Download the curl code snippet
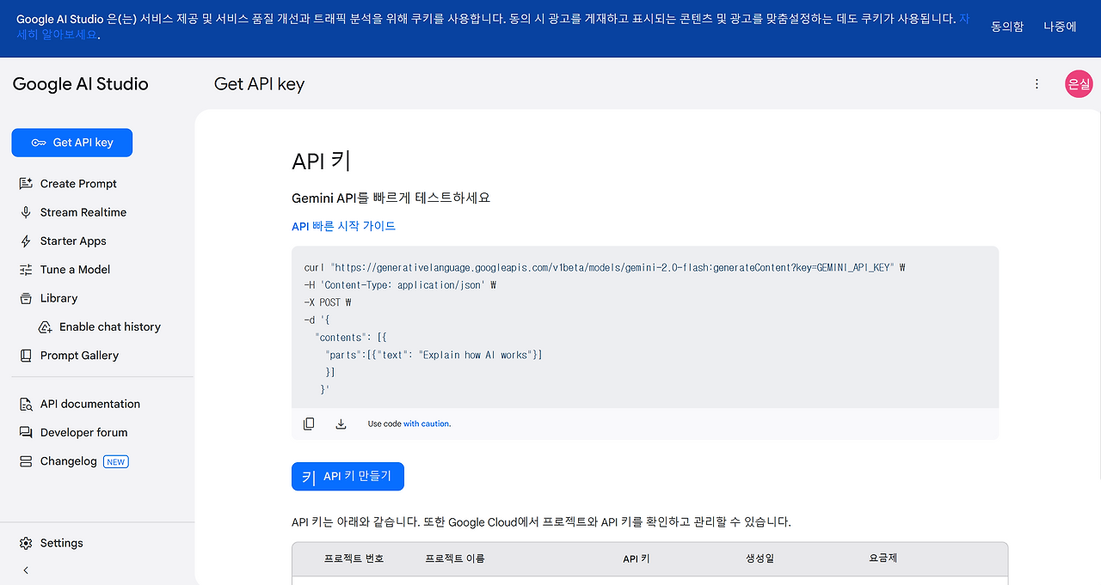The image size is (1101, 585). [341, 424]
